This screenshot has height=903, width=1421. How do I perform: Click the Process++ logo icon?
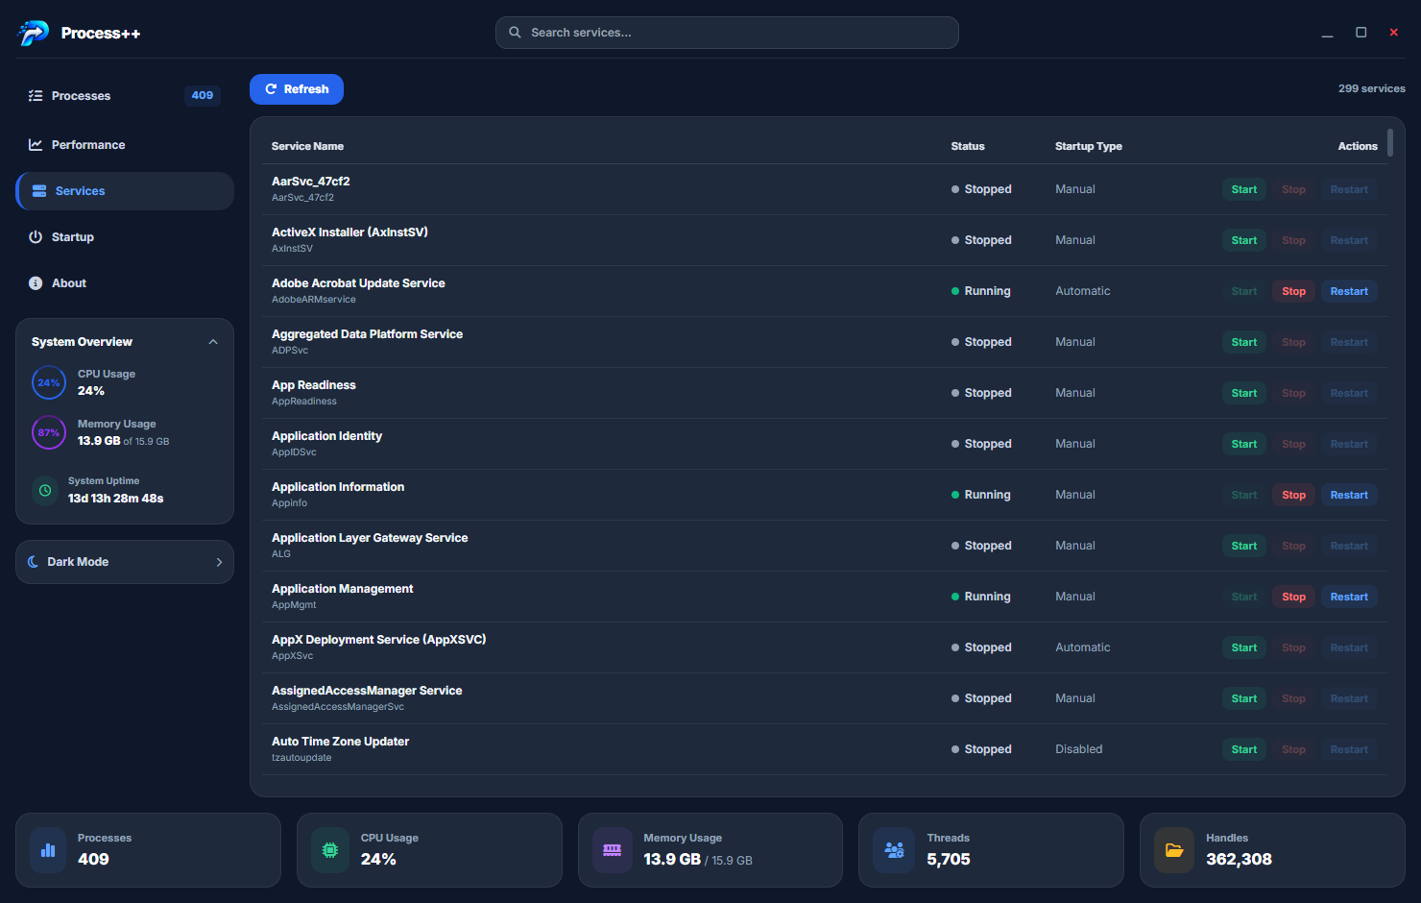(33, 33)
